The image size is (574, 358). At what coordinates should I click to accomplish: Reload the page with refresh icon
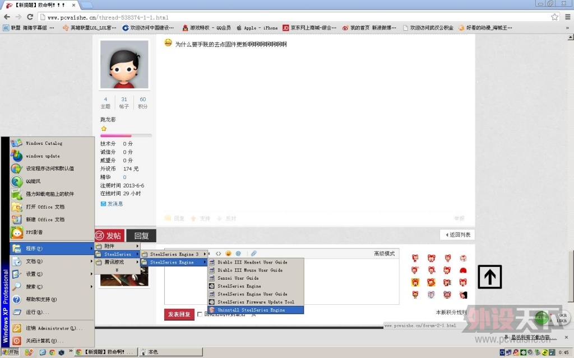pos(30,17)
